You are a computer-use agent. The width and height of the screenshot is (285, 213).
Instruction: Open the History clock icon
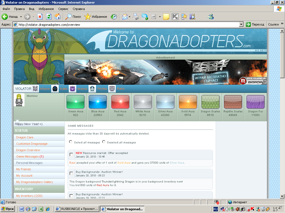click(114, 17)
